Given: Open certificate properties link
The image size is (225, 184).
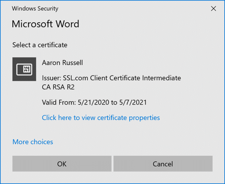Looking at the screenshot, I should [x=101, y=118].
